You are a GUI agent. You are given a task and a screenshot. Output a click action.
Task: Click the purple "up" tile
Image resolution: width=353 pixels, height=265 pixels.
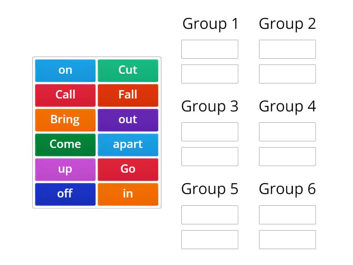(65, 169)
